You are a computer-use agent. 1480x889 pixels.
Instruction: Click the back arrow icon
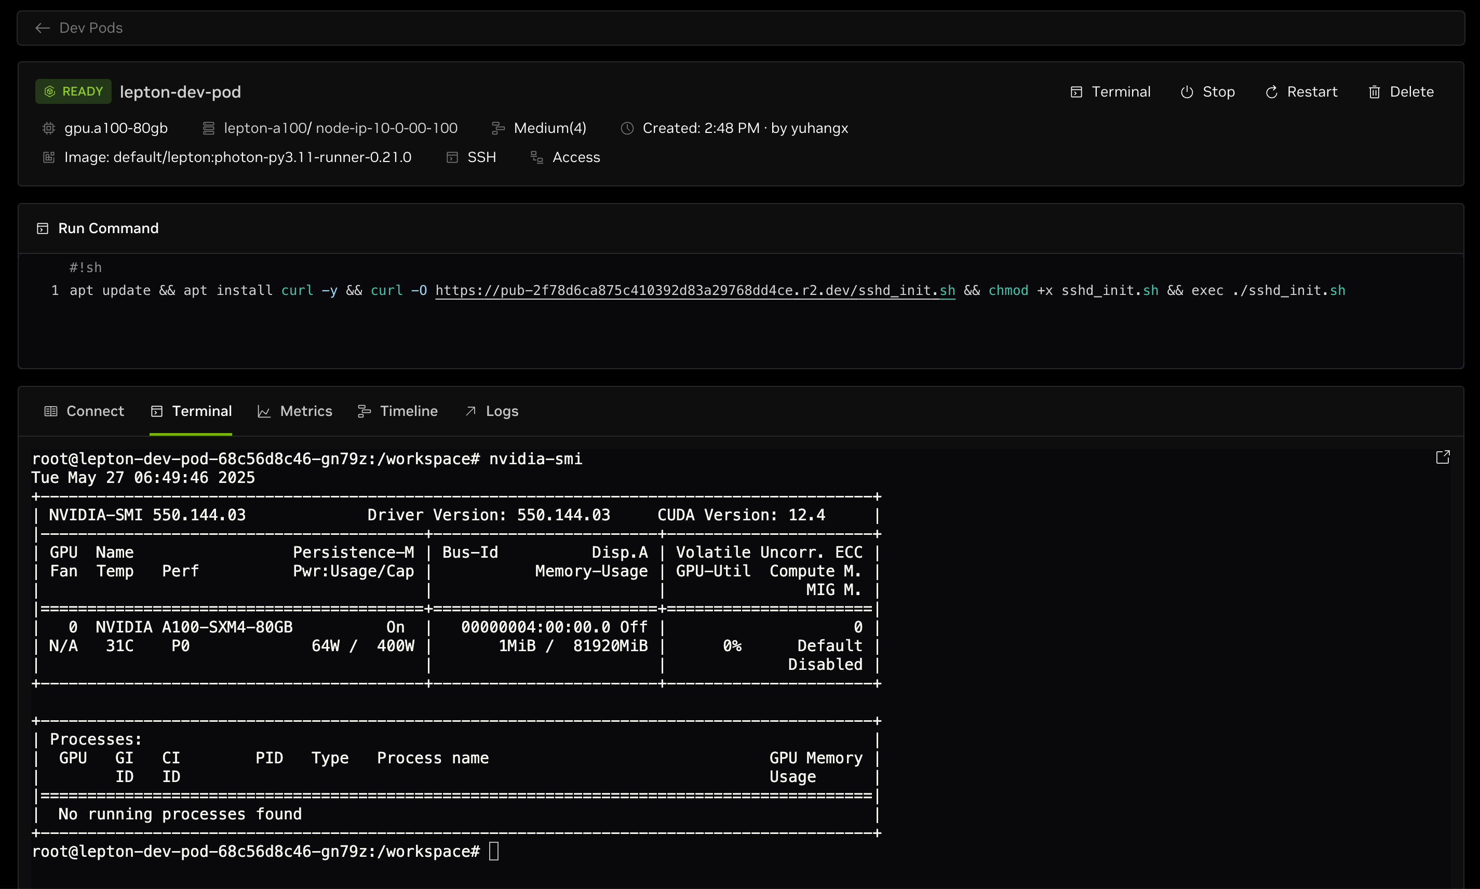pyautogui.click(x=43, y=28)
